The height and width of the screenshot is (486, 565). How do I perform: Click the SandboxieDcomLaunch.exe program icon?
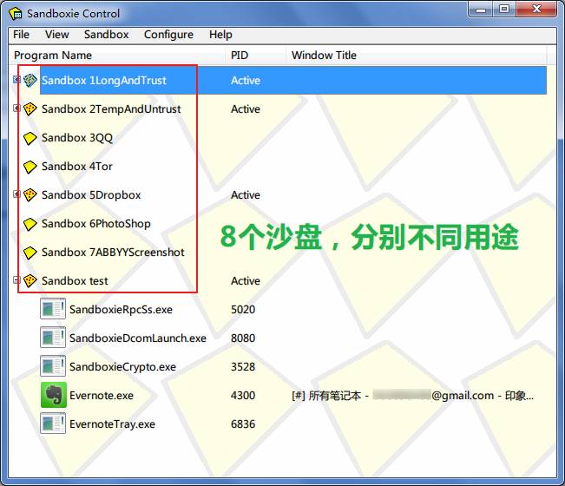[x=53, y=338]
